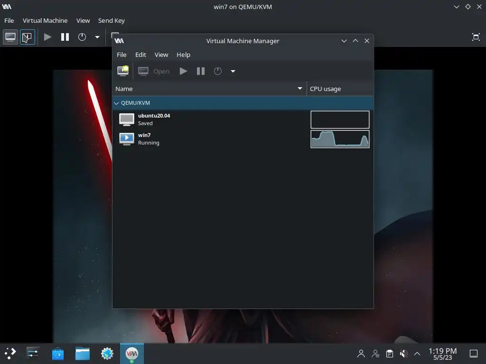Show virtual hardware details in win7 window

coord(27,37)
